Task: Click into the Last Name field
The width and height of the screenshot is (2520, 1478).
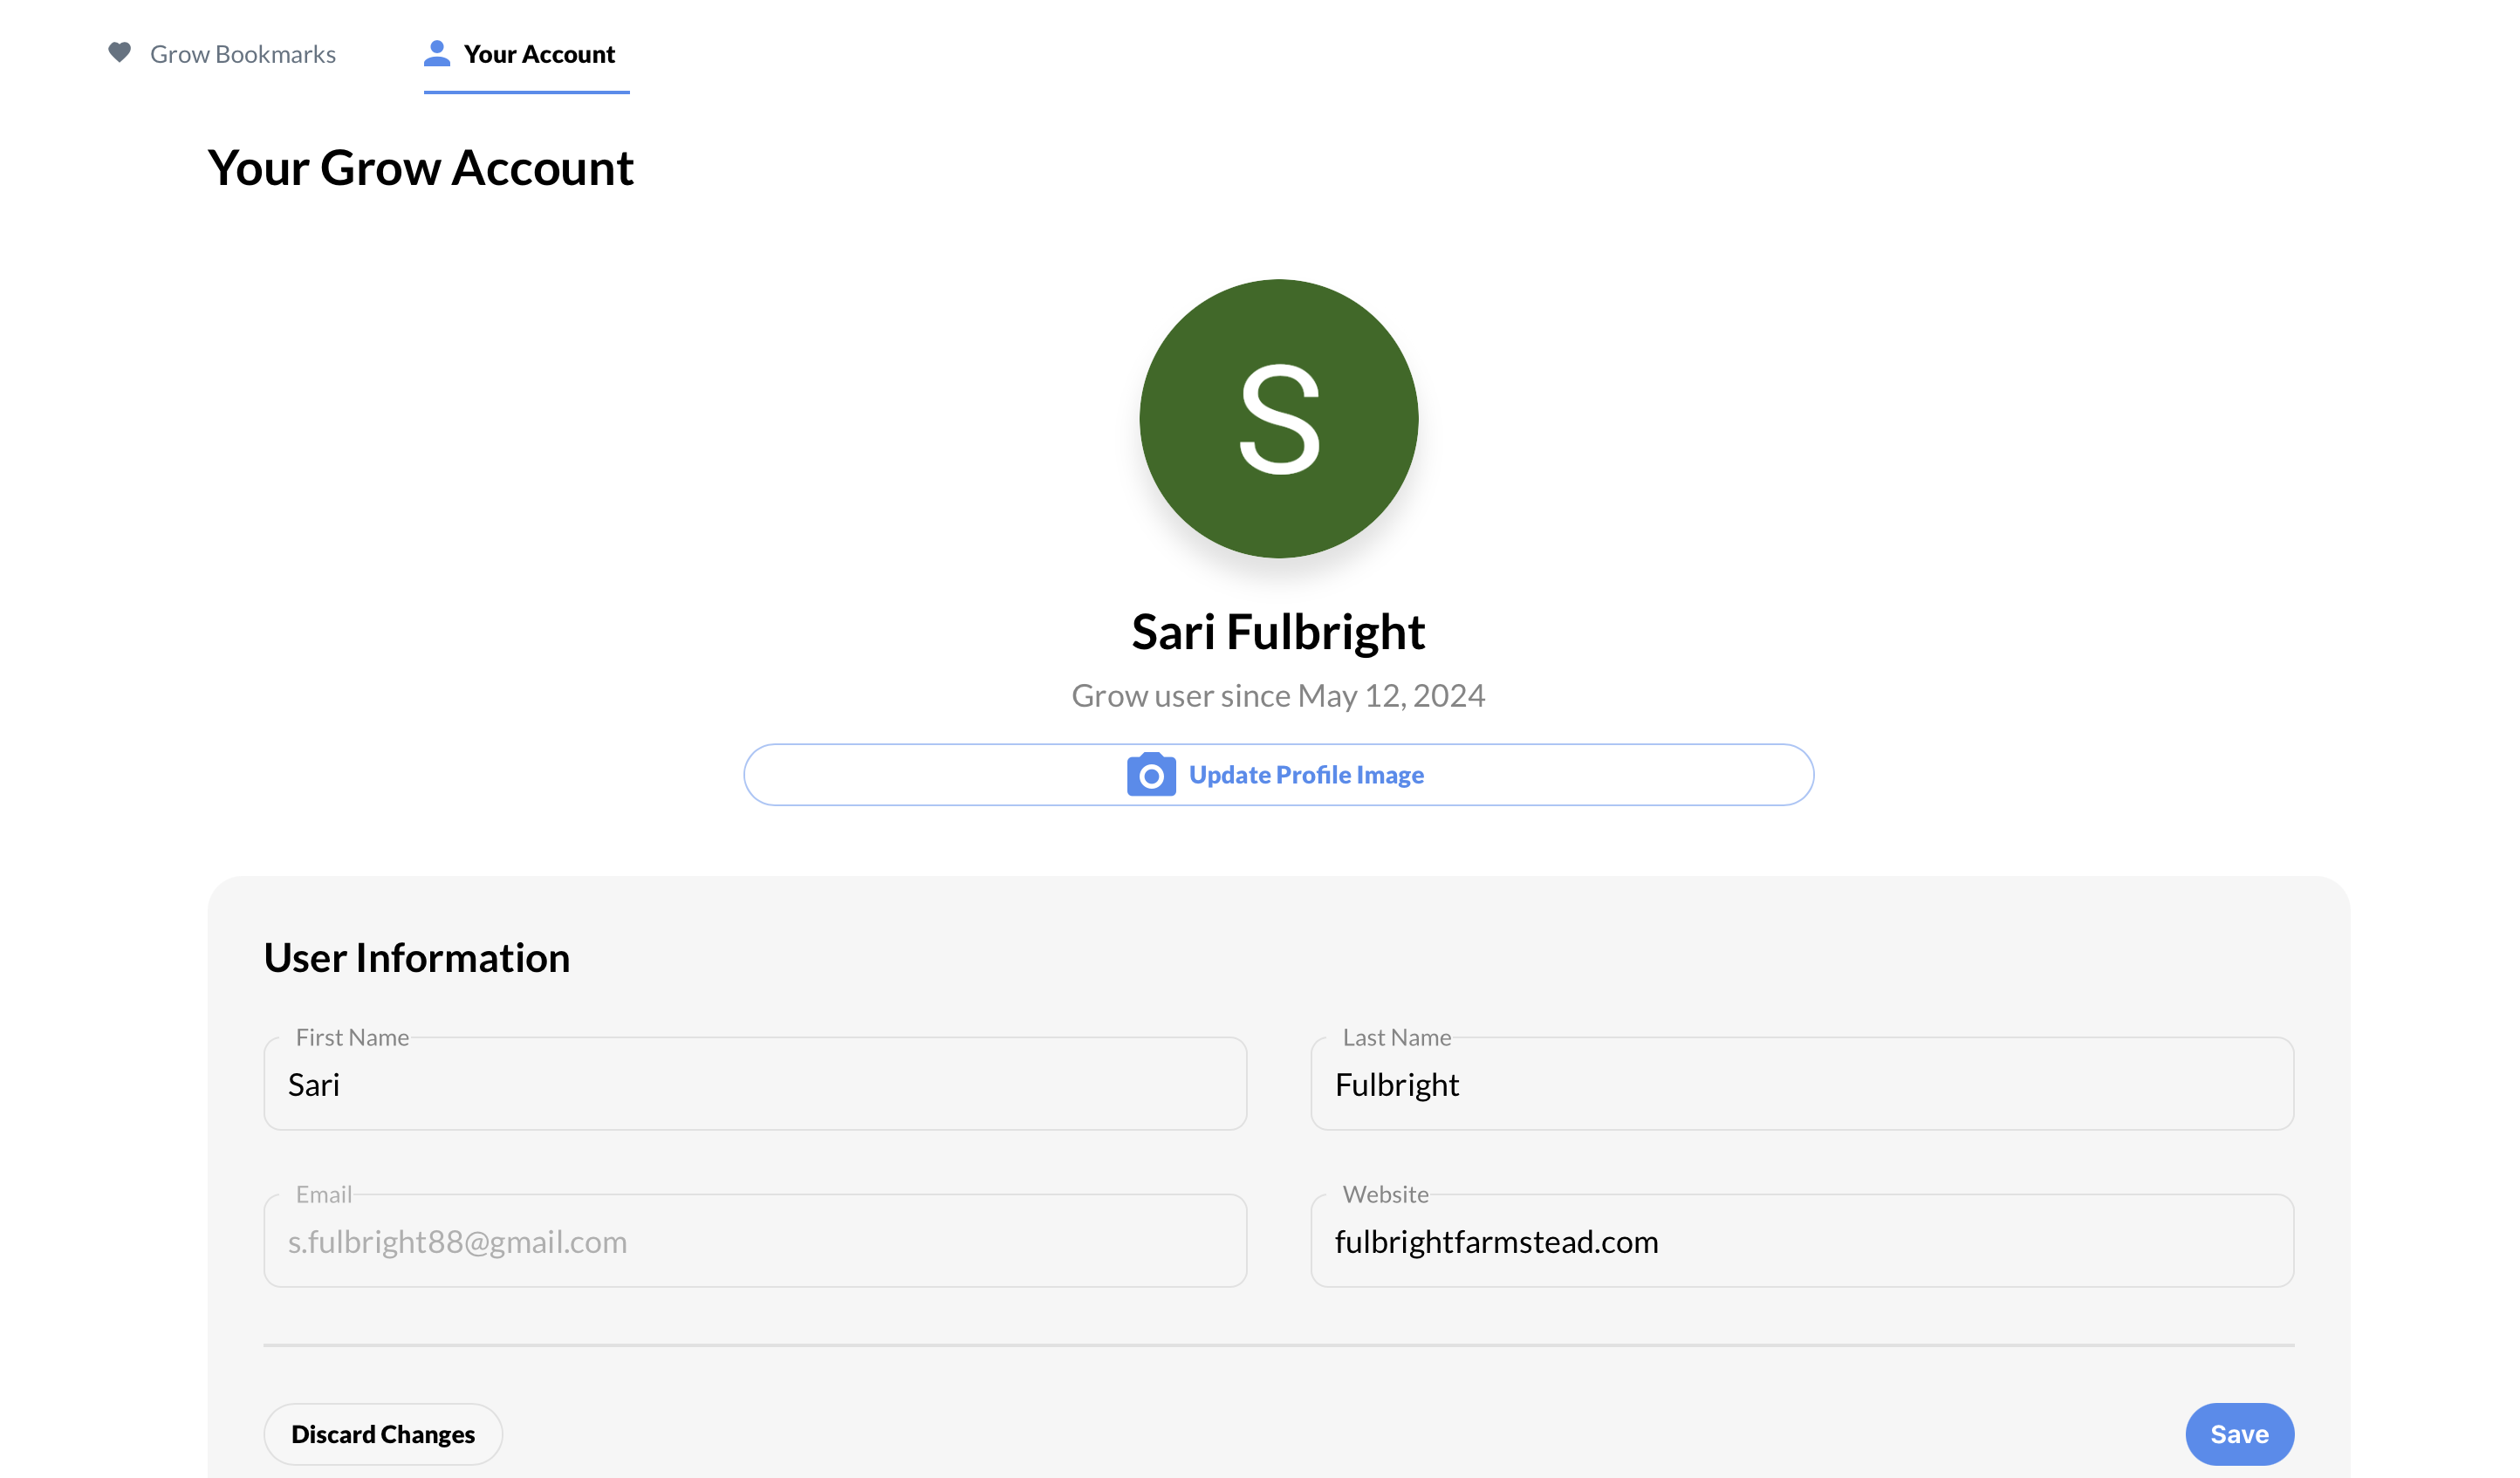Action: pyautogui.click(x=1801, y=1084)
